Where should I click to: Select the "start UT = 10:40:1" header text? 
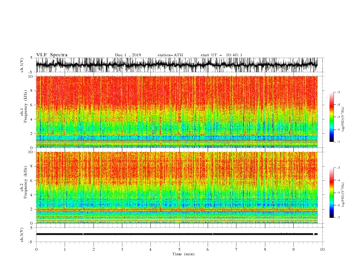click(x=221, y=55)
